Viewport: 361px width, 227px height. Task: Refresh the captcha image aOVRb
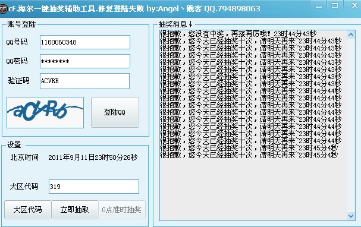click(x=45, y=112)
